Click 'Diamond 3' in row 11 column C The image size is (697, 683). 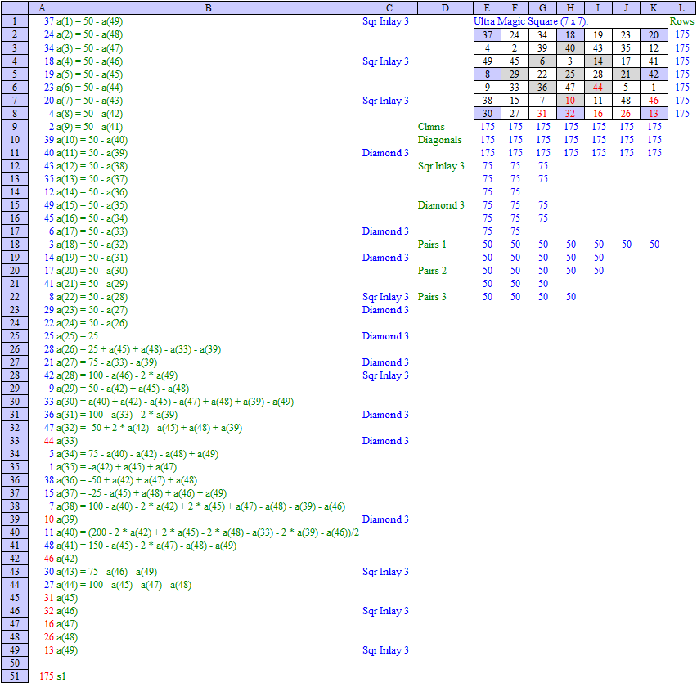(385, 153)
